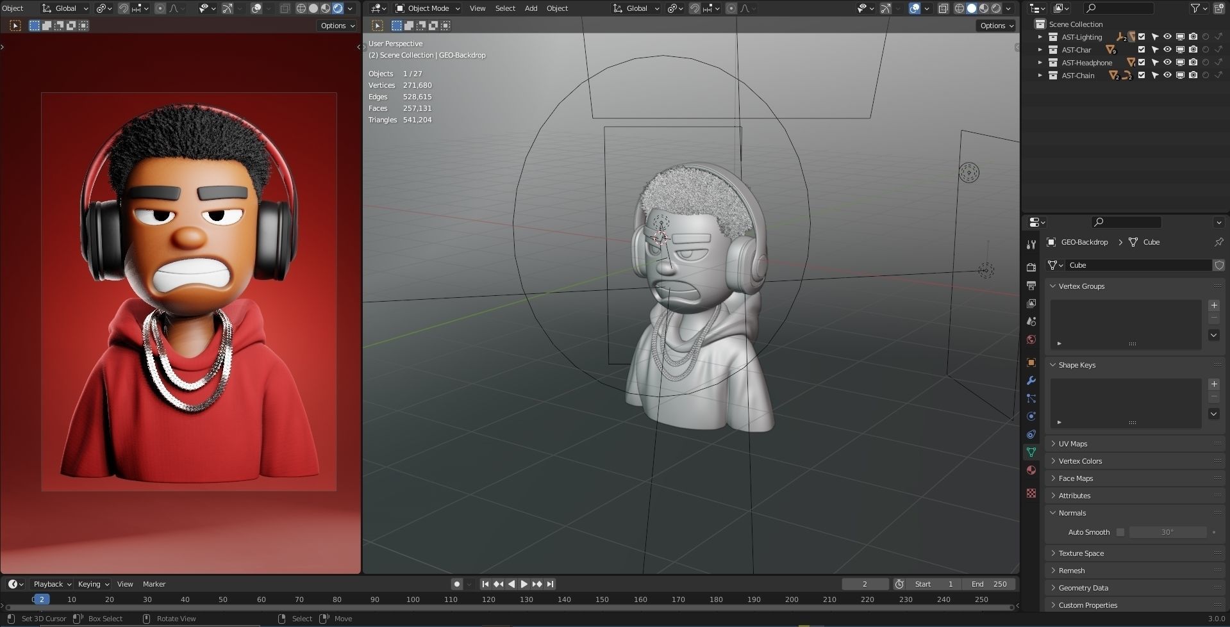
Task: Open the Material properties tab icon
Action: (x=1031, y=470)
